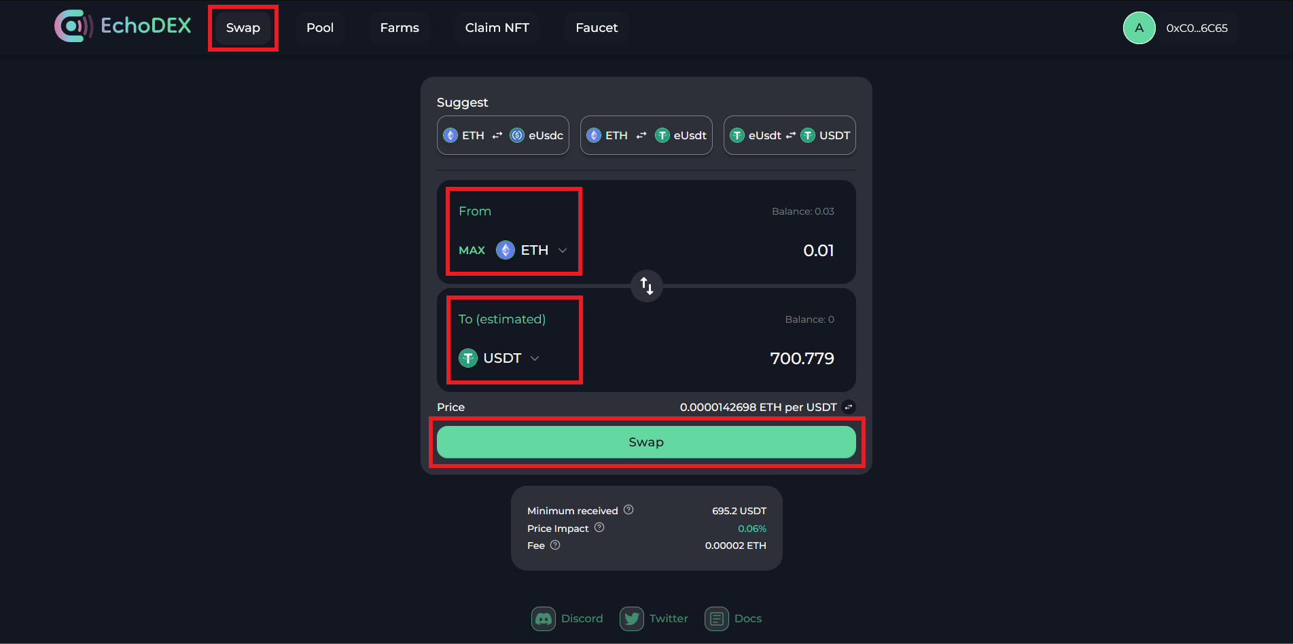The image size is (1293, 644).
Task: Open the wallet address 0xC0...6C65 menu
Action: tap(1197, 29)
